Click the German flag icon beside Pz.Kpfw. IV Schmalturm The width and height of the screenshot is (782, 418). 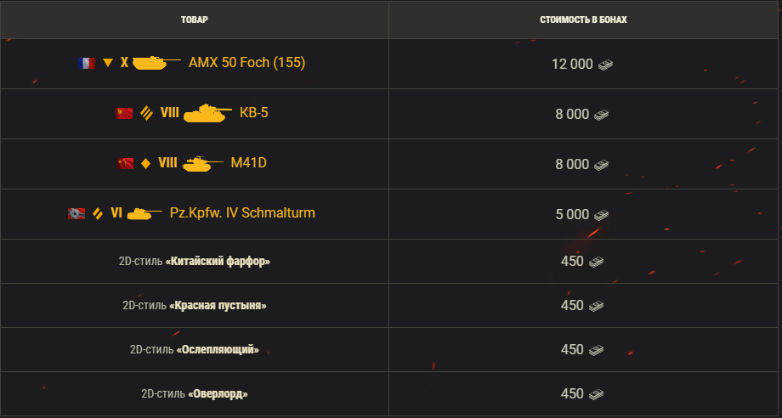click(76, 214)
